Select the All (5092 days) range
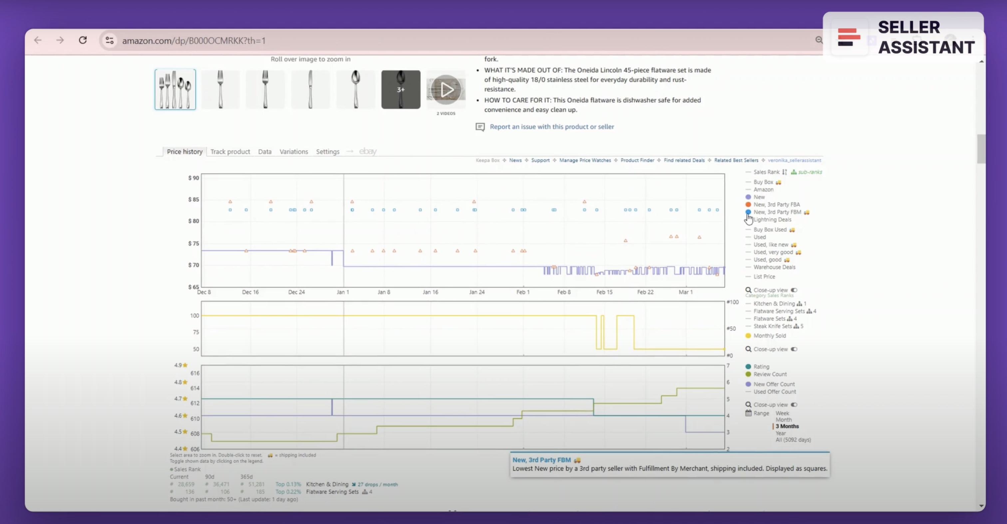The width and height of the screenshot is (1007, 524). [793, 439]
